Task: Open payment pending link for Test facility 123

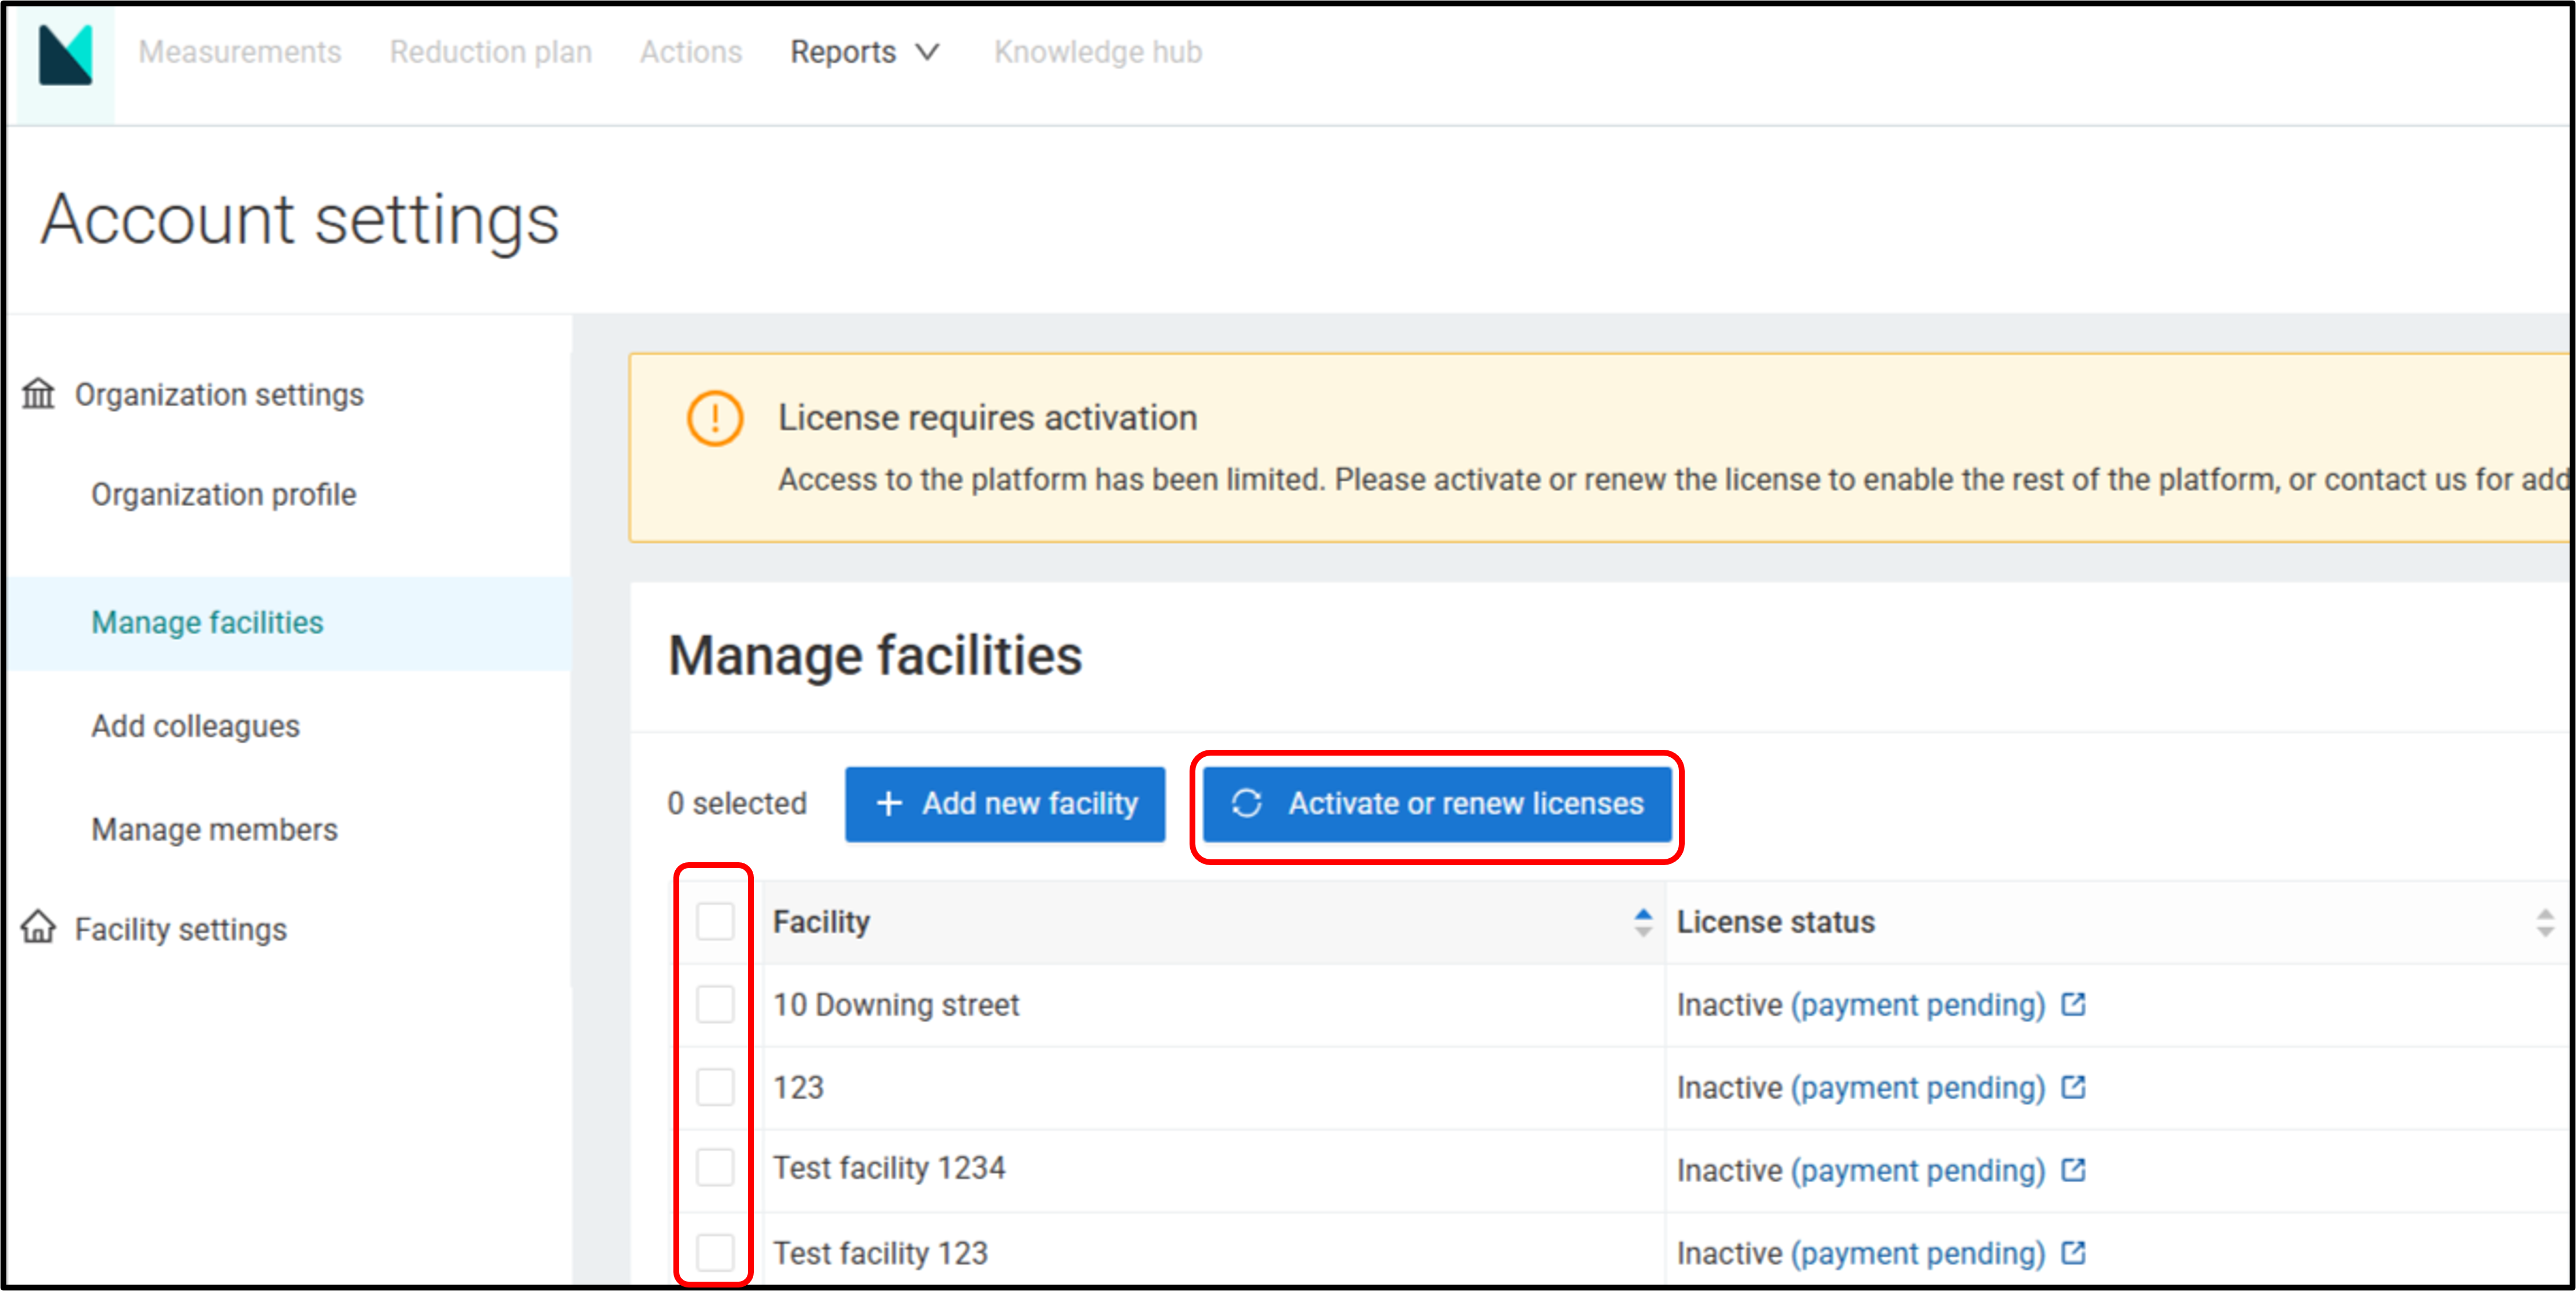Action: pyautogui.click(x=1918, y=1253)
